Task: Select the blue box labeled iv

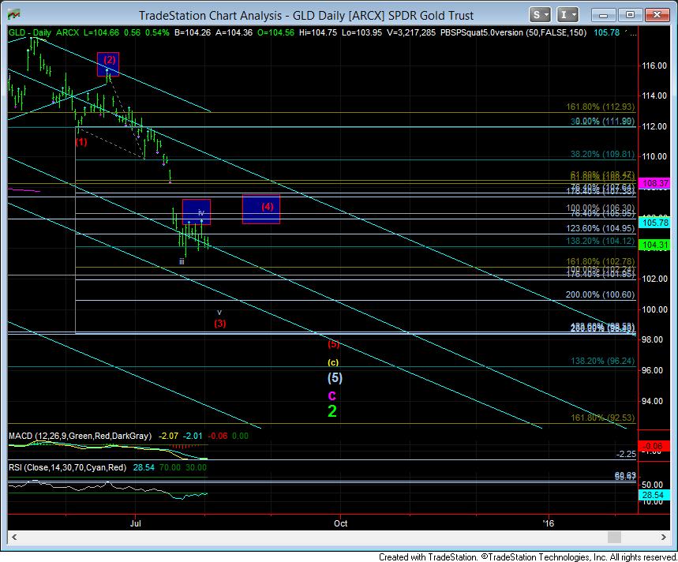Action: pos(197,212)
